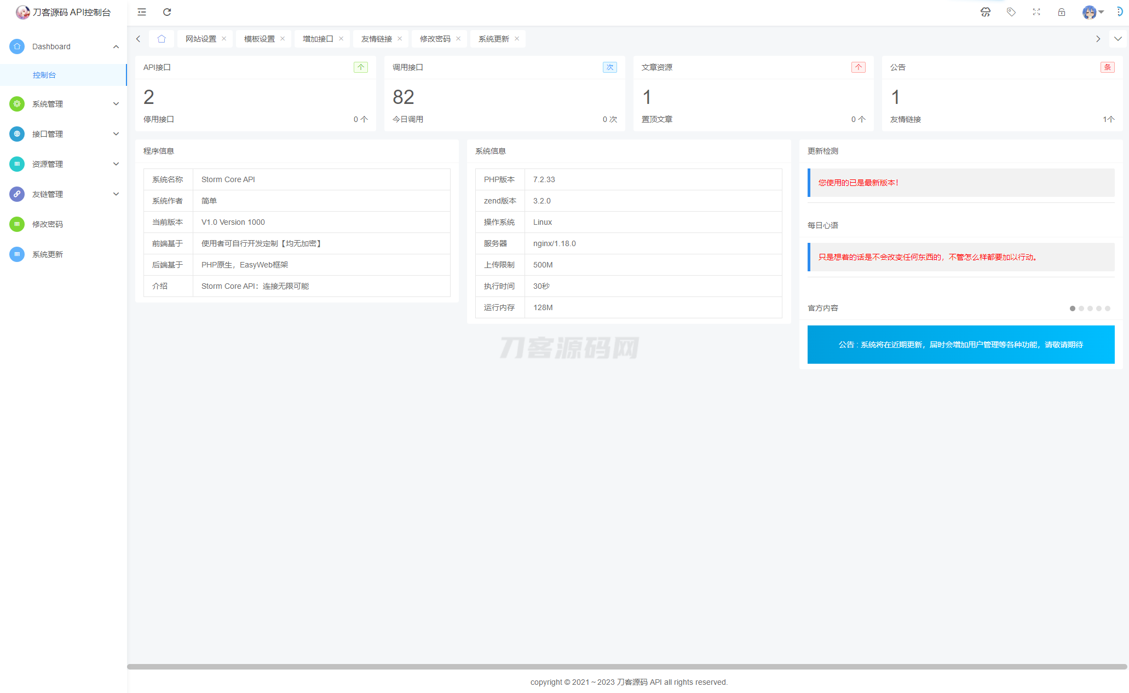The width and height of the screenshot is (1129, 693).
Task: Click the 修改密码 key icon in sidebar
Action: (x=16, y=224)
